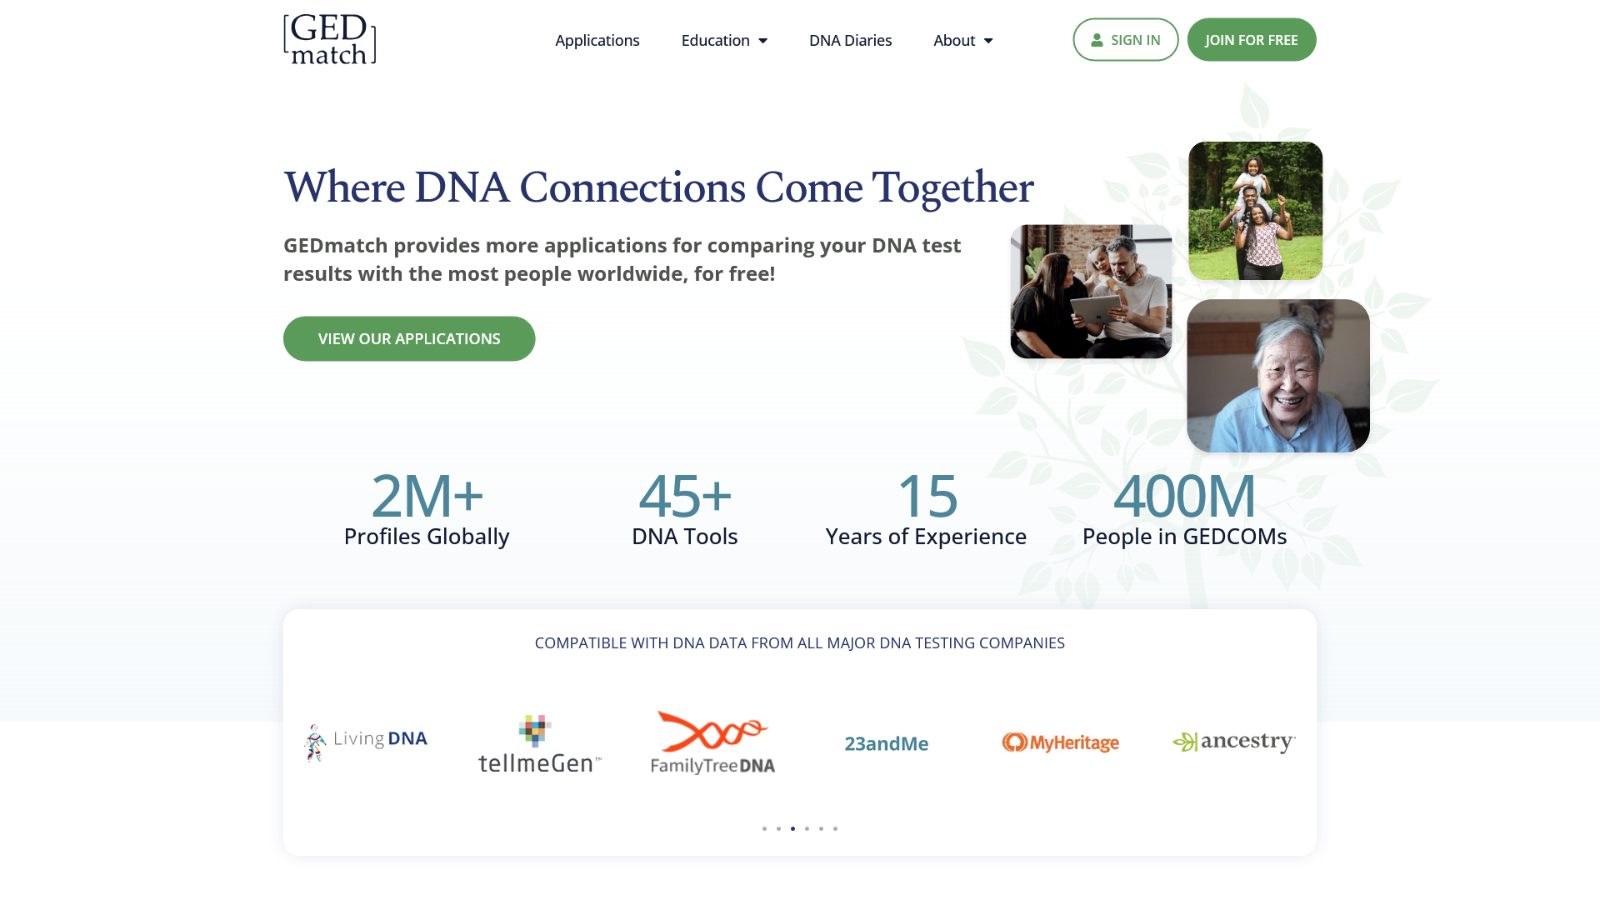The width and height of the screenshot is (1600, 900).
Task: Select the third carousel dot
Action: point(792,828)
